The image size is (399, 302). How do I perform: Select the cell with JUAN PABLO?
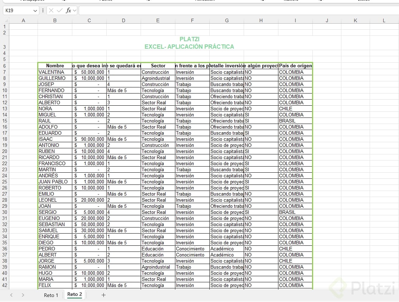coord(55,182)
